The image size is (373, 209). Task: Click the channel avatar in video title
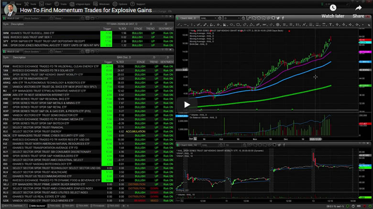coord(11,10)
